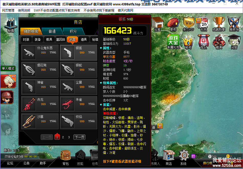Viewport: 243px width, 169px height.
Task: Open the 任务 scroll icon
Action: pyautogui.click(x=94, y=158)
